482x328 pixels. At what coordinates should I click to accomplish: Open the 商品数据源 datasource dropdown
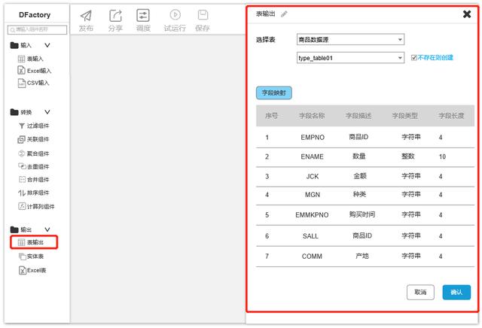tap(350, 40)
